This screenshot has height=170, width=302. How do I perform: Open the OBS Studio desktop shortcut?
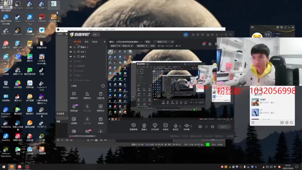pyautogui.click(x=18, y=5)
